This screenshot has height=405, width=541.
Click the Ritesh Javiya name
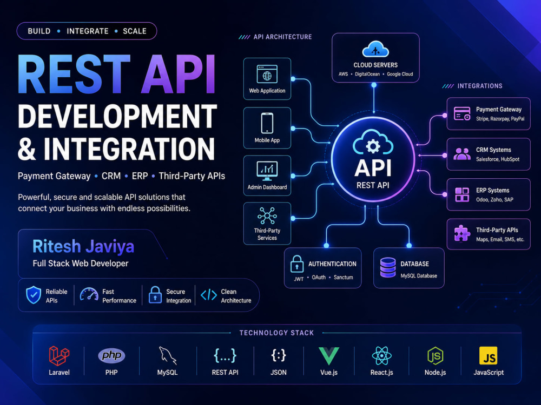tap(83, 246)
